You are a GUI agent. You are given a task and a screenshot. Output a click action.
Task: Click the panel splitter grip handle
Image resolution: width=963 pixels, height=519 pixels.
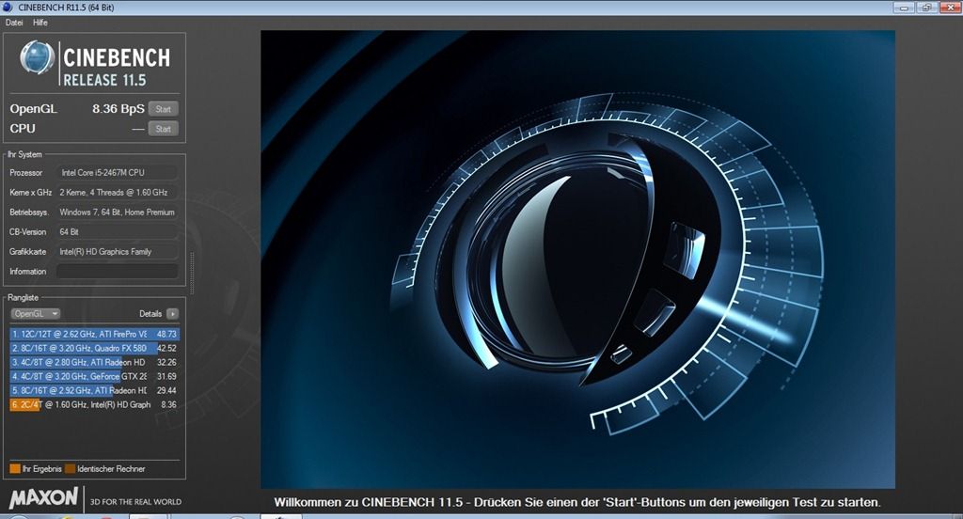tap(192, 272)
